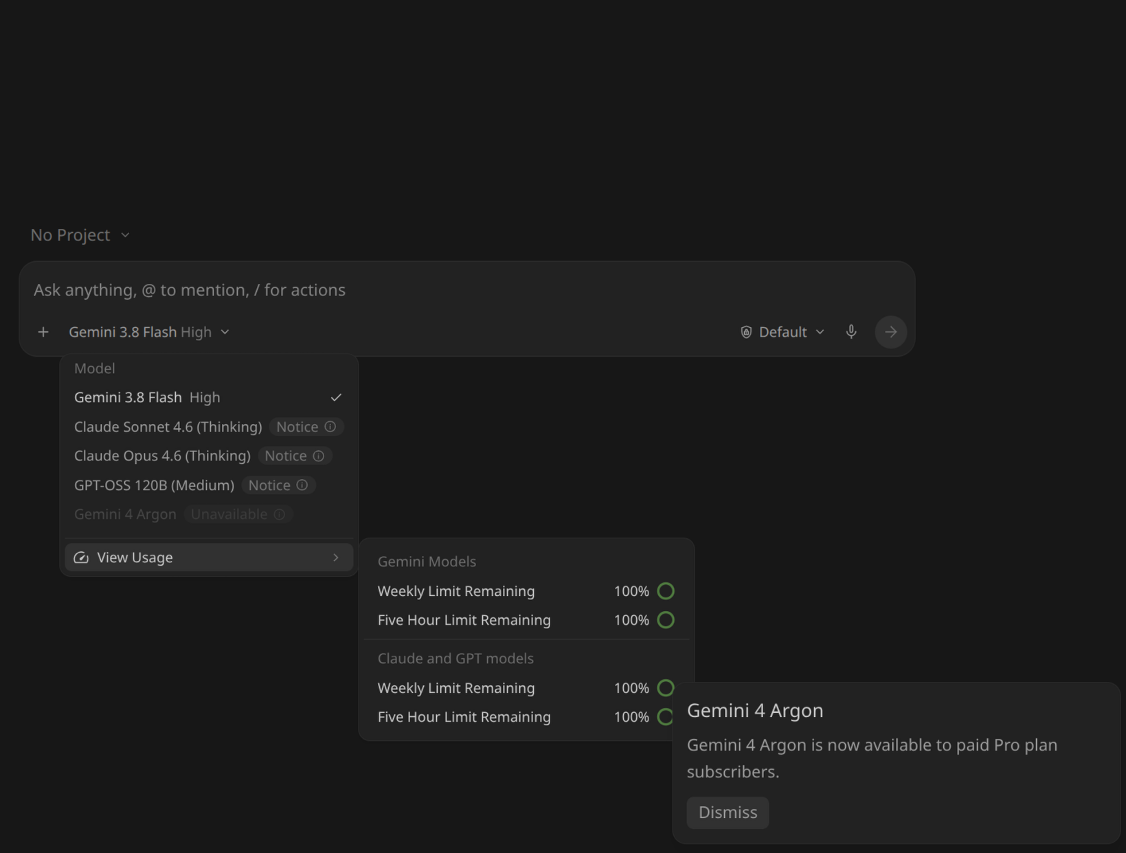The image size is (1126, 853).
Task: Select Gemini 3.8 Flash High model
Action: tap(209, 397)
